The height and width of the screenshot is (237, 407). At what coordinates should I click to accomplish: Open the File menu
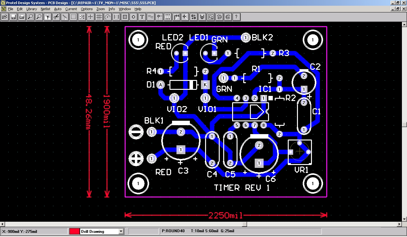click(x=10, y=9)
